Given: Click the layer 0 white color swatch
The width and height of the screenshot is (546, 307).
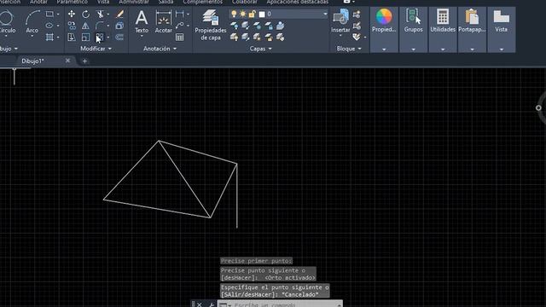Looking at the screenshot, I should (x=262, y=14).
